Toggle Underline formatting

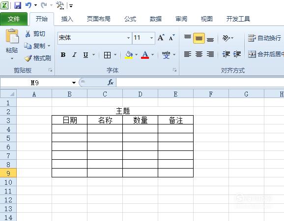click(x=85, y=55)
